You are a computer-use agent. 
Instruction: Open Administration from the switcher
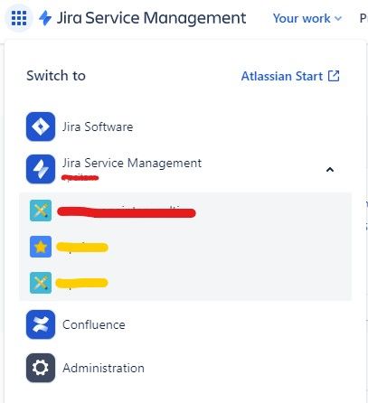(103, 368)
